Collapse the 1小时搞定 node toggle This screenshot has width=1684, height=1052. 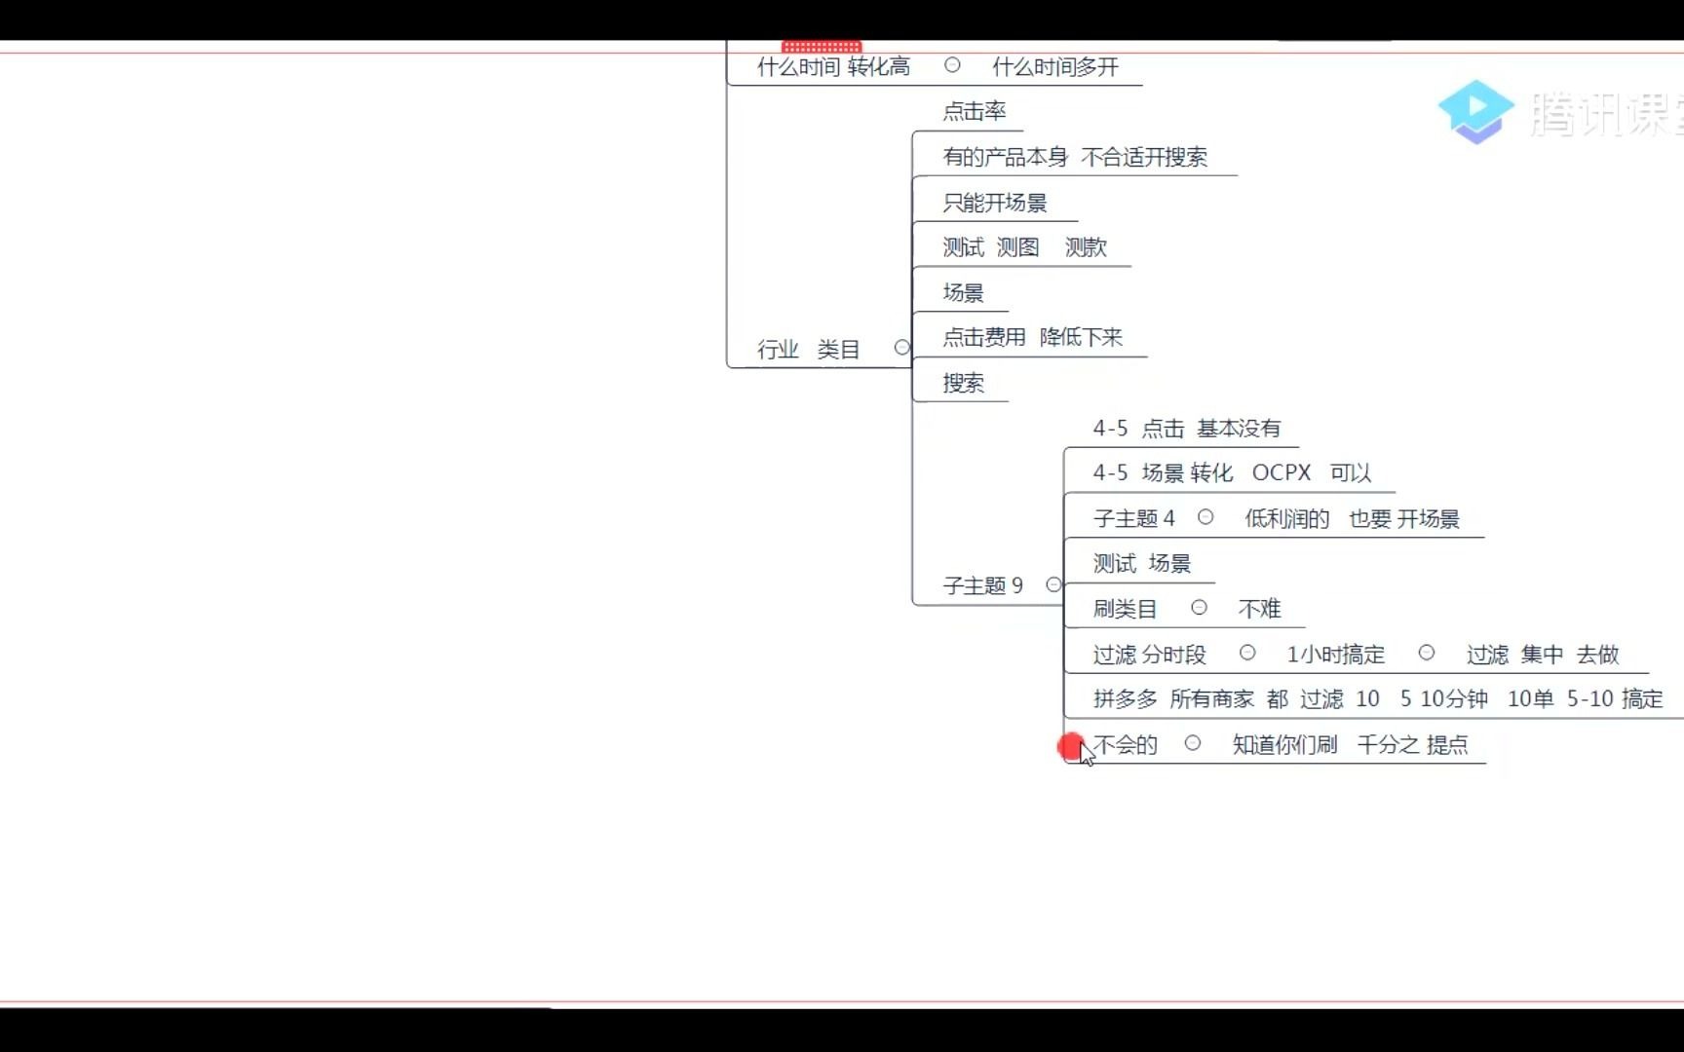[1427, 653]
